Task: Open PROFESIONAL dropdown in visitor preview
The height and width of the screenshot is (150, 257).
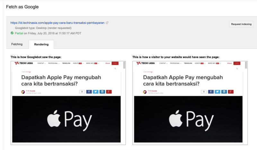Action: [175, 63]
